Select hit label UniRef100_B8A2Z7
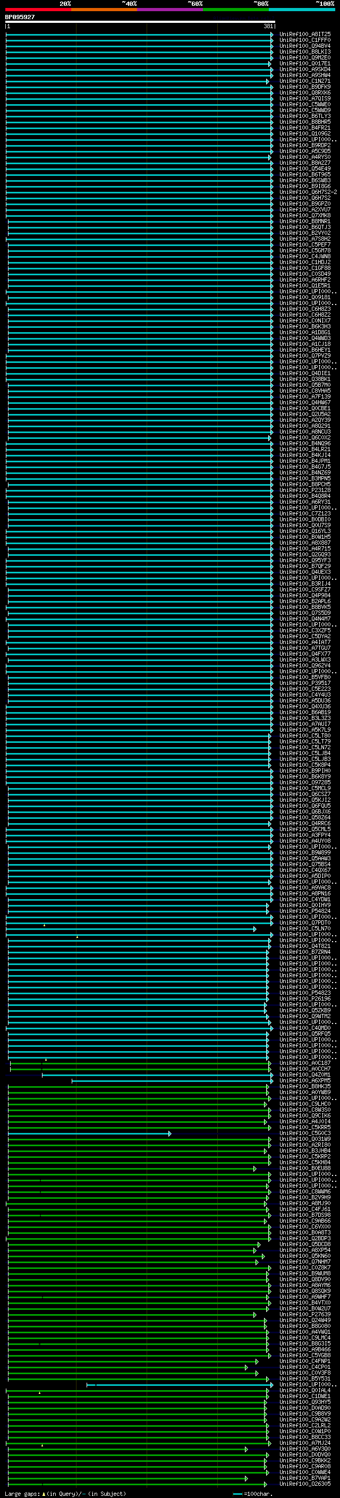The height and width of the screenshot is (1498, 340). [304, 163]
